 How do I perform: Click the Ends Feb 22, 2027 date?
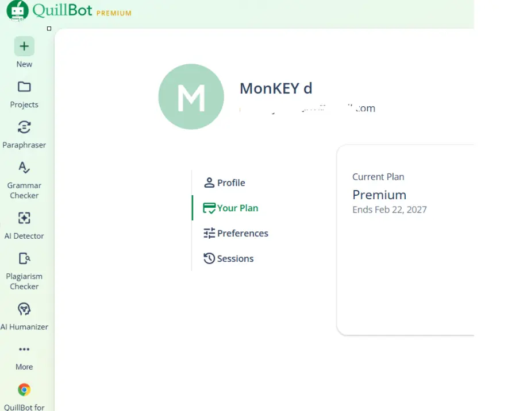[x=390, y=210]
